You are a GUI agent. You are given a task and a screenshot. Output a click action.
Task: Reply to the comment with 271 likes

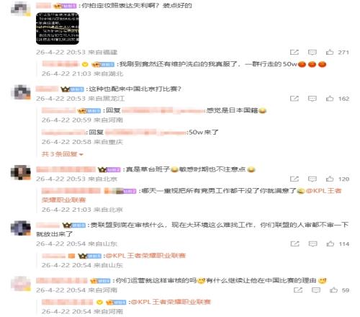click(x=312, y=52)
